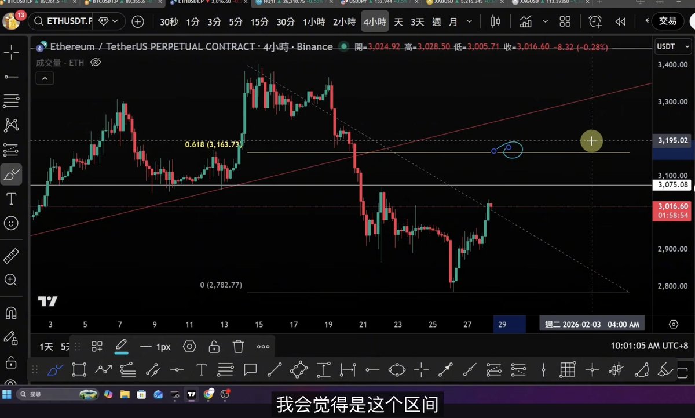Screen dimensions: 695x418
Task: Open the layout templates grid in top toolbar
Action: (x=565, y=22)
